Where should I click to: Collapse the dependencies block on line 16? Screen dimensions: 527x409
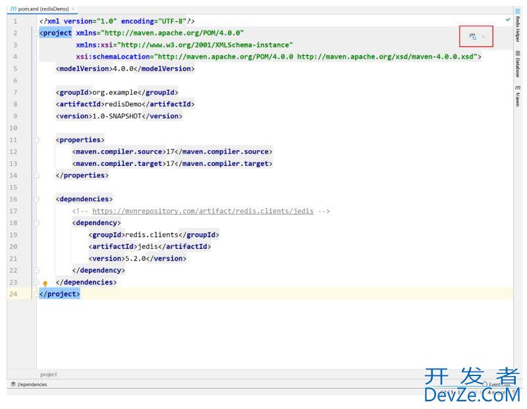coord(36,199)
